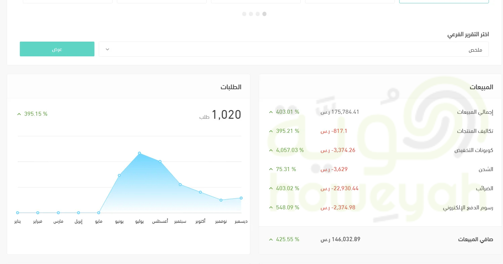Click the trend arrow beside product costs 395.21%
Image resolution: width=503 pixels, height=264 pixels.
271,131
